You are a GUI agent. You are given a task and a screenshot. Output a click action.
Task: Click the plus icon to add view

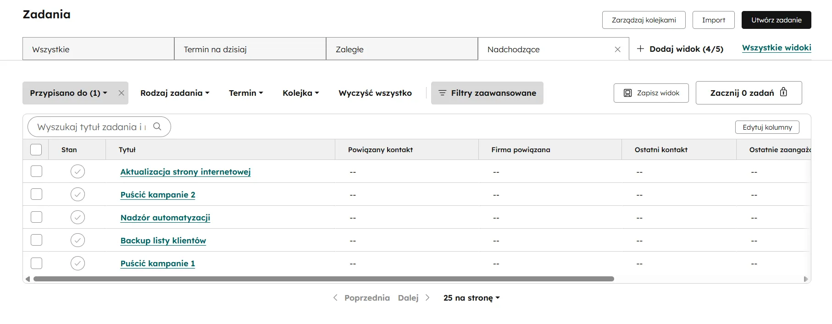point(640,49)
